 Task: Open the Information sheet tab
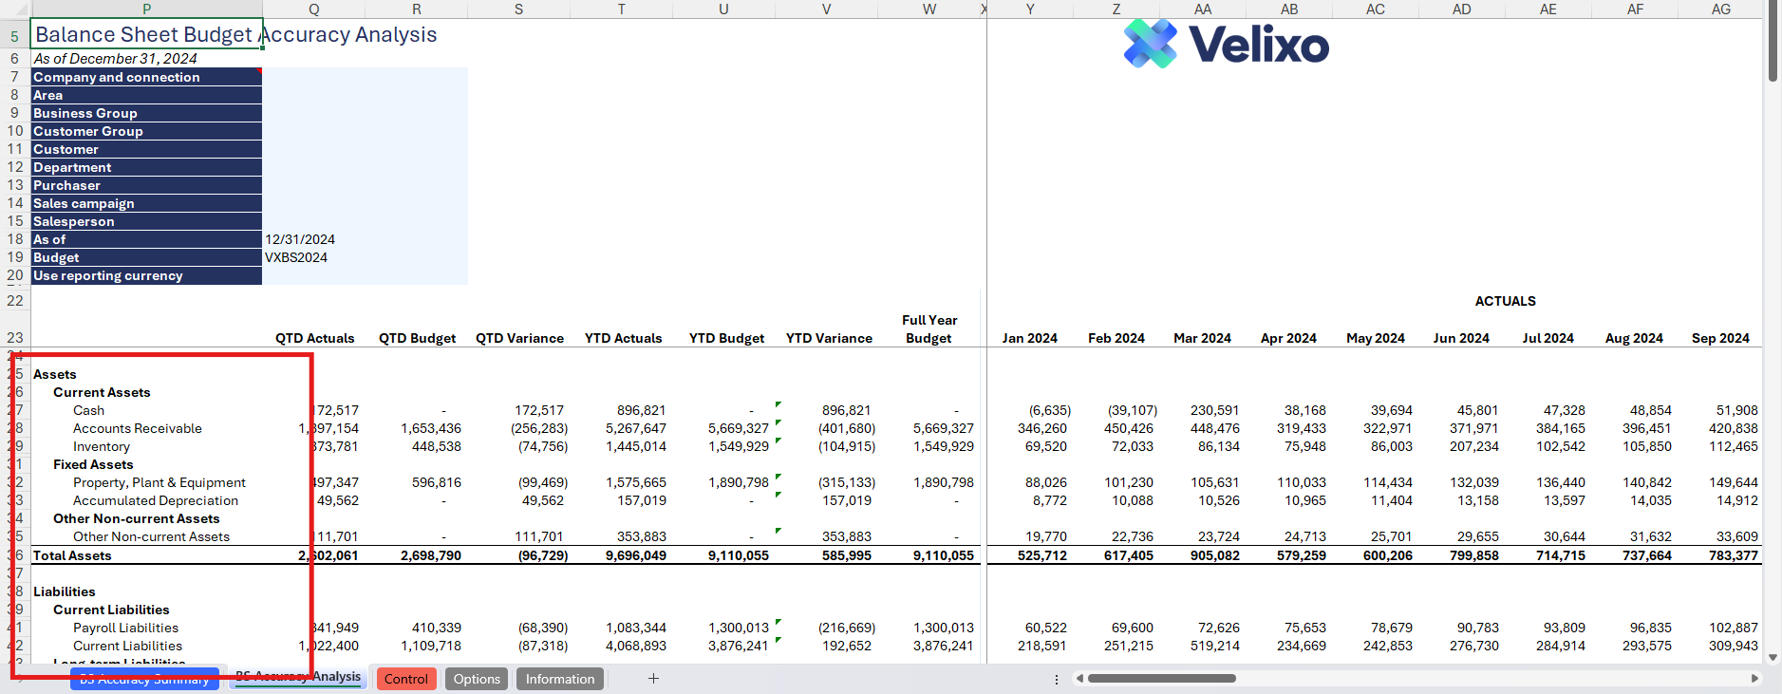pos(560,679)
